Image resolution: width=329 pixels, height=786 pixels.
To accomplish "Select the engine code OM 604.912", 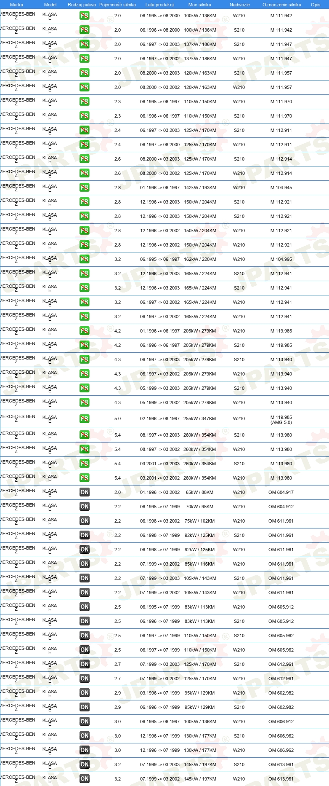I will point(281,507).
